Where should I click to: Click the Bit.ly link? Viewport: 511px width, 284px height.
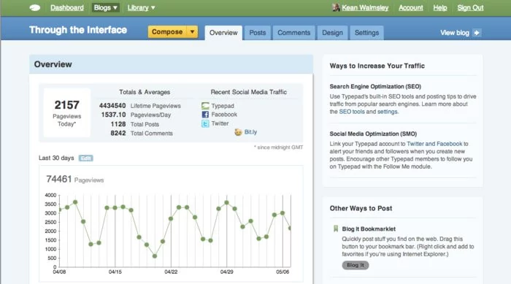point(250,132)
